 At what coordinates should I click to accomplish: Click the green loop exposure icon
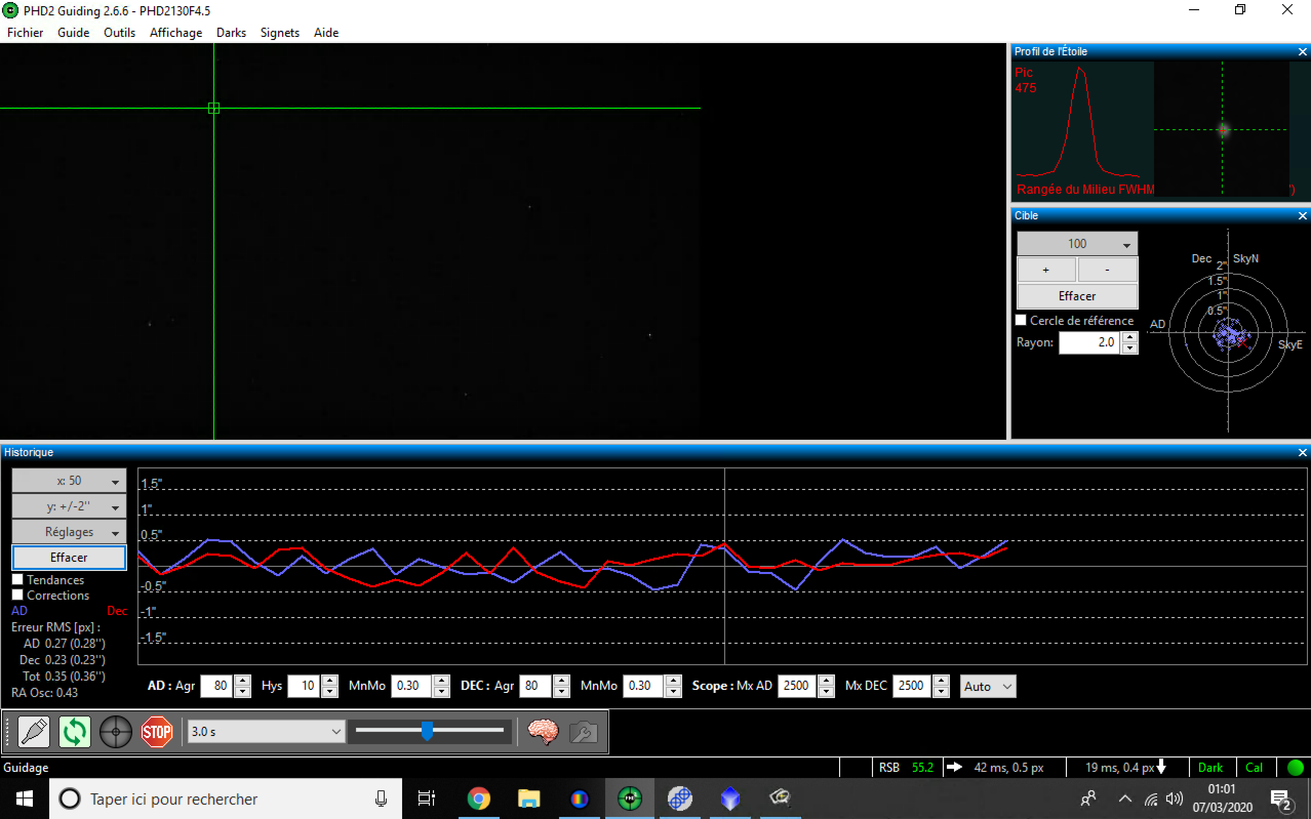pos(74,732)
